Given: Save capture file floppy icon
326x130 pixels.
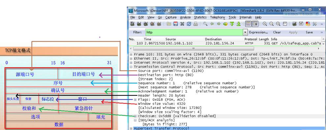Looking at the screenshot, I should click(x=175, y=24).
